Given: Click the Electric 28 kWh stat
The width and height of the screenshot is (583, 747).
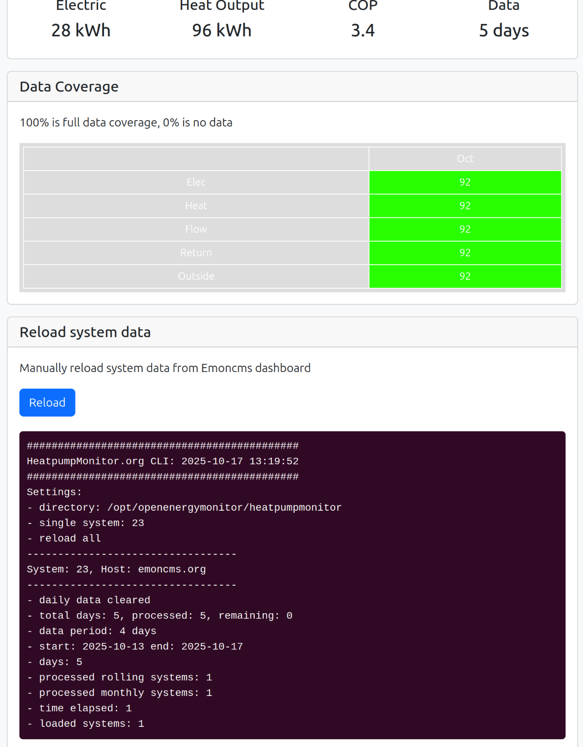Looking at the screenshot, I should tap(81, 30).
